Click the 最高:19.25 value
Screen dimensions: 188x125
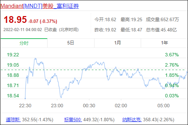click(131, 19)
